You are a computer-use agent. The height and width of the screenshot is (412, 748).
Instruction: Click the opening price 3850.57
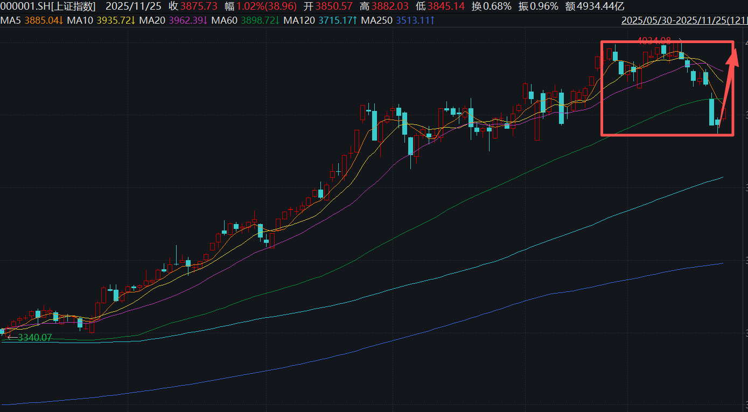[x=333, y=6]
